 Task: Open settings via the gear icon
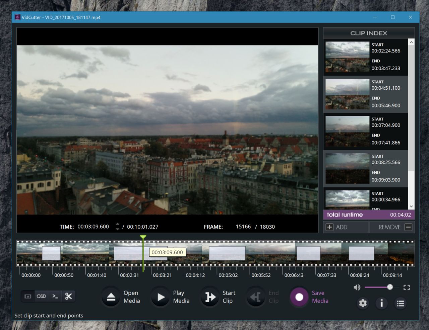pos(363,303)
